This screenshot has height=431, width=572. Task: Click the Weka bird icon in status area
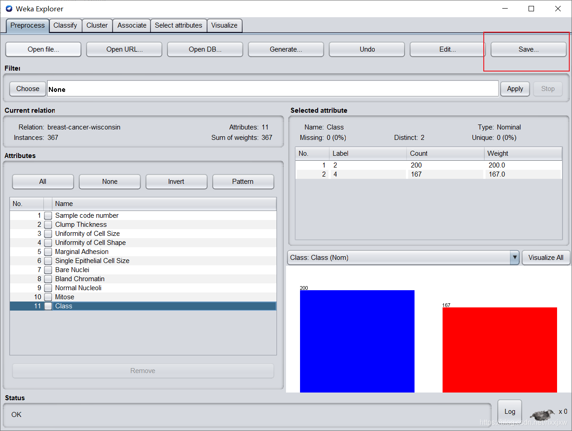click(542, 414)
